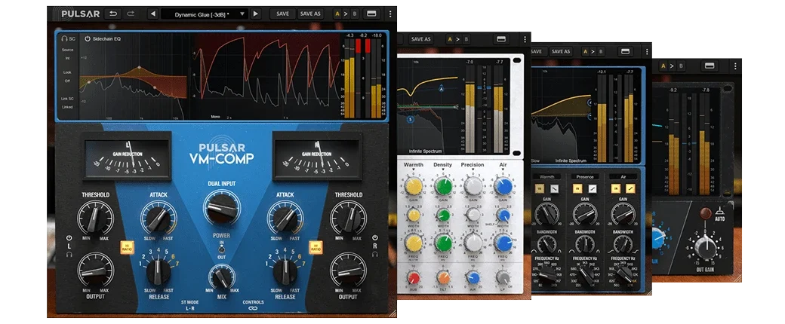Click Presence shape icon in third plugin
Screen dimensions: 785x324
[x=593, y=188]
